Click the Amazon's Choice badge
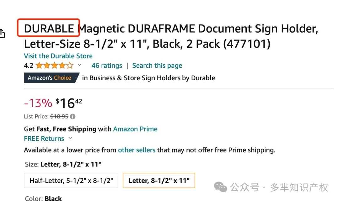Image resolution: width=339 pixels, height=201 pixels. click(x=51, y=78)
